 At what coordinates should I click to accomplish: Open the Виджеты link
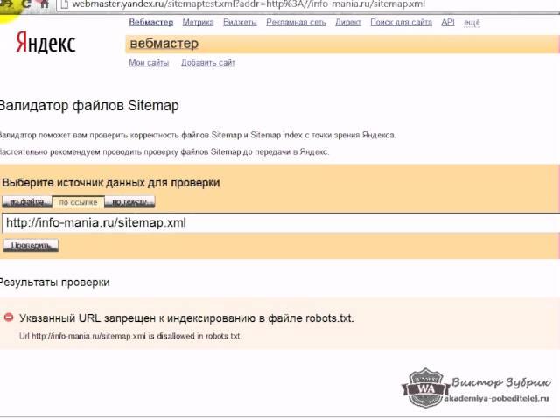tap(240, 22)
